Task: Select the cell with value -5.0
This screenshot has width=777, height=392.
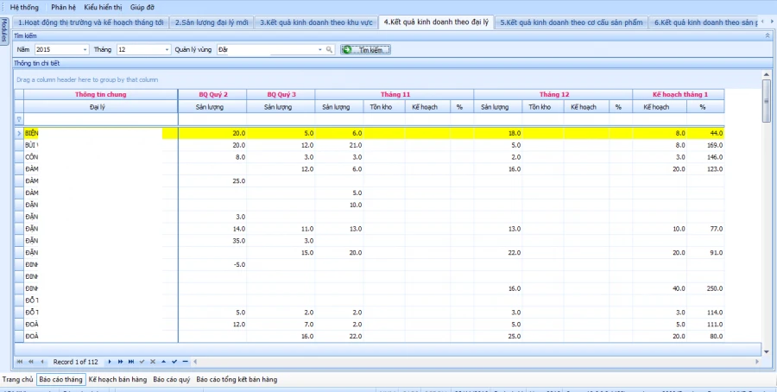Action: [x=212, y=264]
